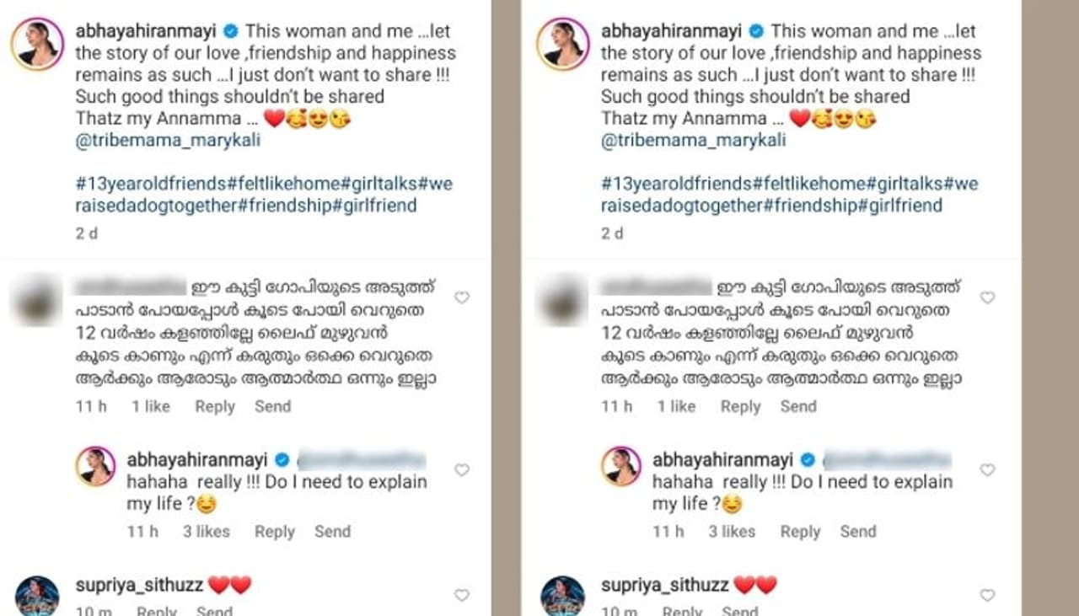Open abhayahiranmayi's post avatar in left panel
This screenshot has width=1079, height=616.
(37, 43)
